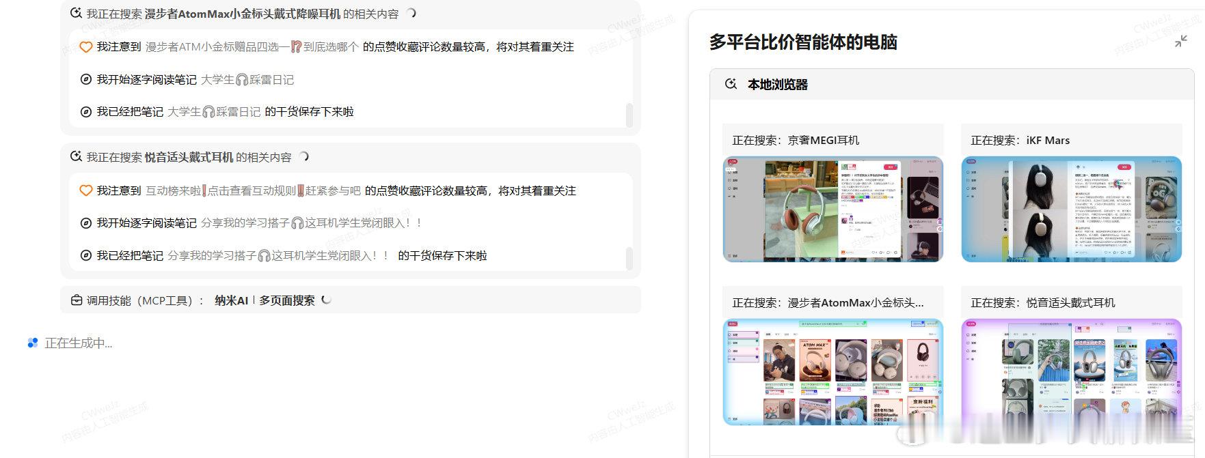Click heading 我正在搜索 悦音适头戴式耳机
The height and width of the screenshot is (458, 1205).
coord(189,158)
